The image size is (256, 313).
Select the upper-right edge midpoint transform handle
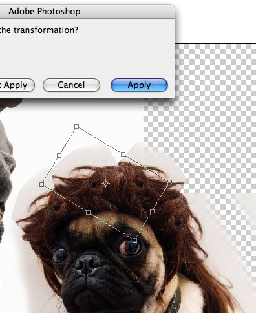pos(123,154)
